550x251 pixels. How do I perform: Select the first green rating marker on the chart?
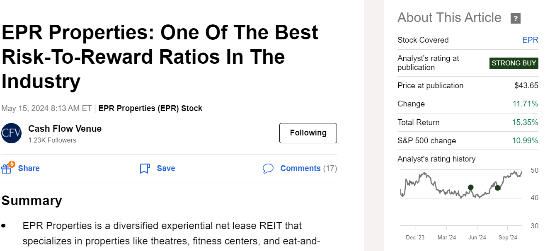tap(470, 187)
